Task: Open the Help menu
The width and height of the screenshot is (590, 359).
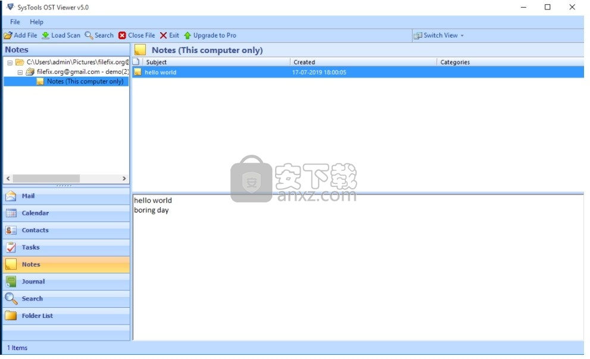Action: tap(36, 22)
